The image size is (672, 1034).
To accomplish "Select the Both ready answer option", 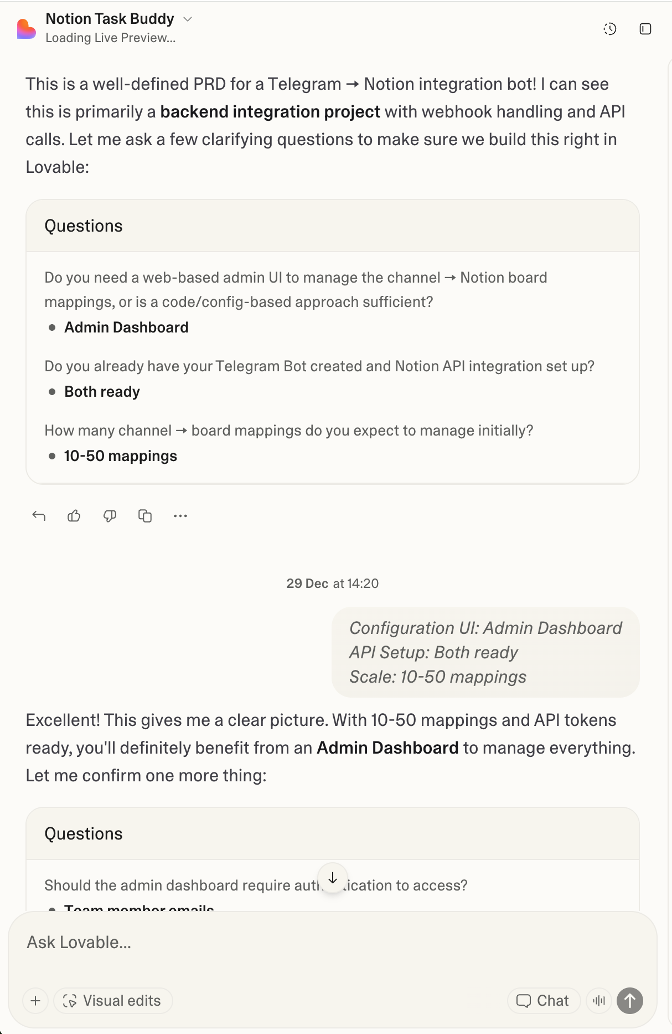I will pos(101,391).
